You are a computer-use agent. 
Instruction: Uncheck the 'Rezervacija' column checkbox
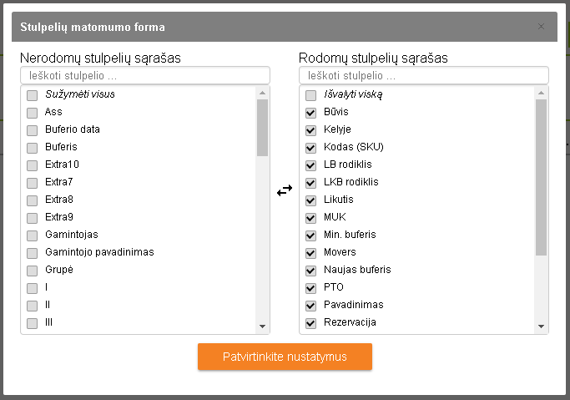pos(311,323)
